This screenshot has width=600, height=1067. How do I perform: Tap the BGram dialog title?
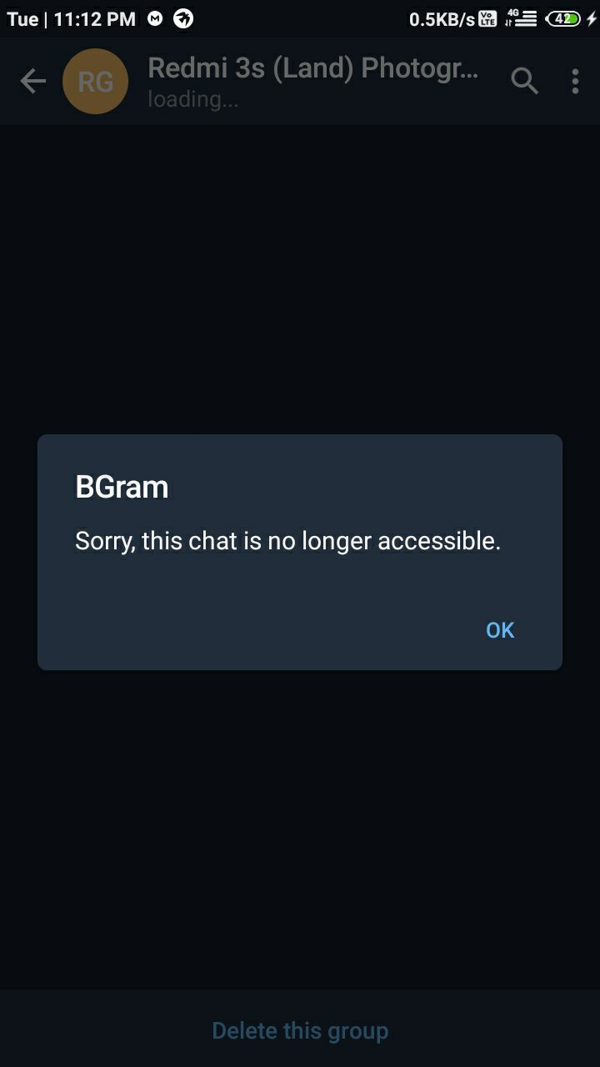[122, 487]
